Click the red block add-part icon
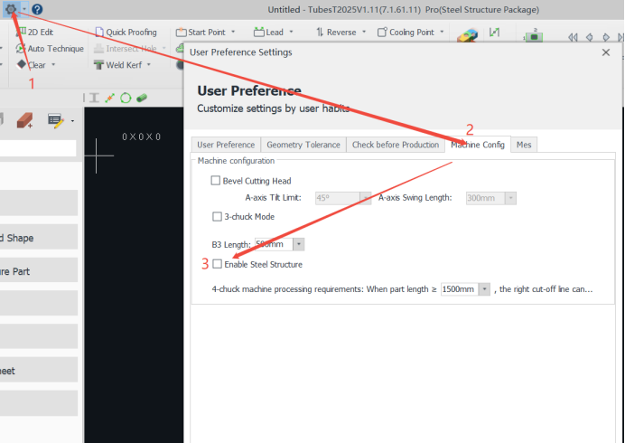The image size is (625, 443). point(24,120)
